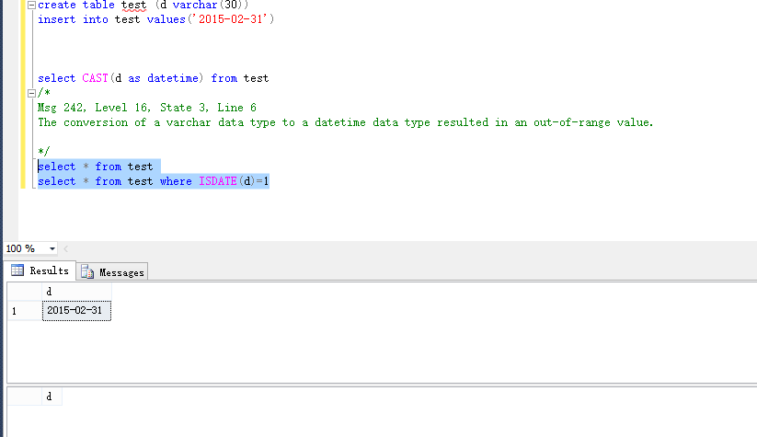This screenshot has height=437, width=757.
Task: Click the left scroll arrow beside zoom
Action: tap(66, 248)
